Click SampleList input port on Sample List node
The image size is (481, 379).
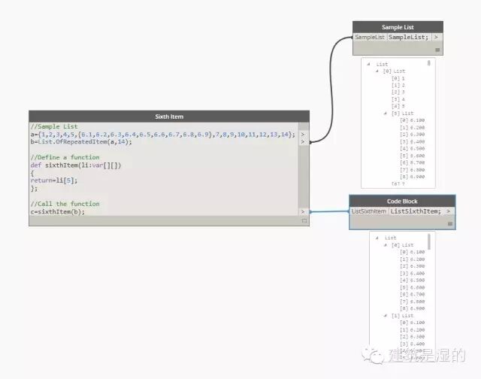[x=370, y=37]
